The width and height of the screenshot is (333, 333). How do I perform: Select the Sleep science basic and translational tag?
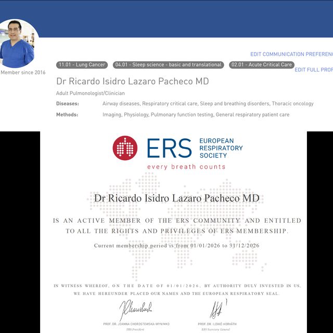168,65
